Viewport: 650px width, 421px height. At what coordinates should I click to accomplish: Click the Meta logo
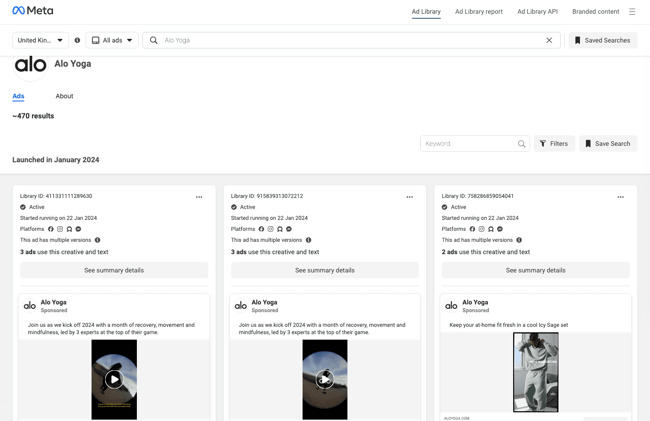point(32,11)
